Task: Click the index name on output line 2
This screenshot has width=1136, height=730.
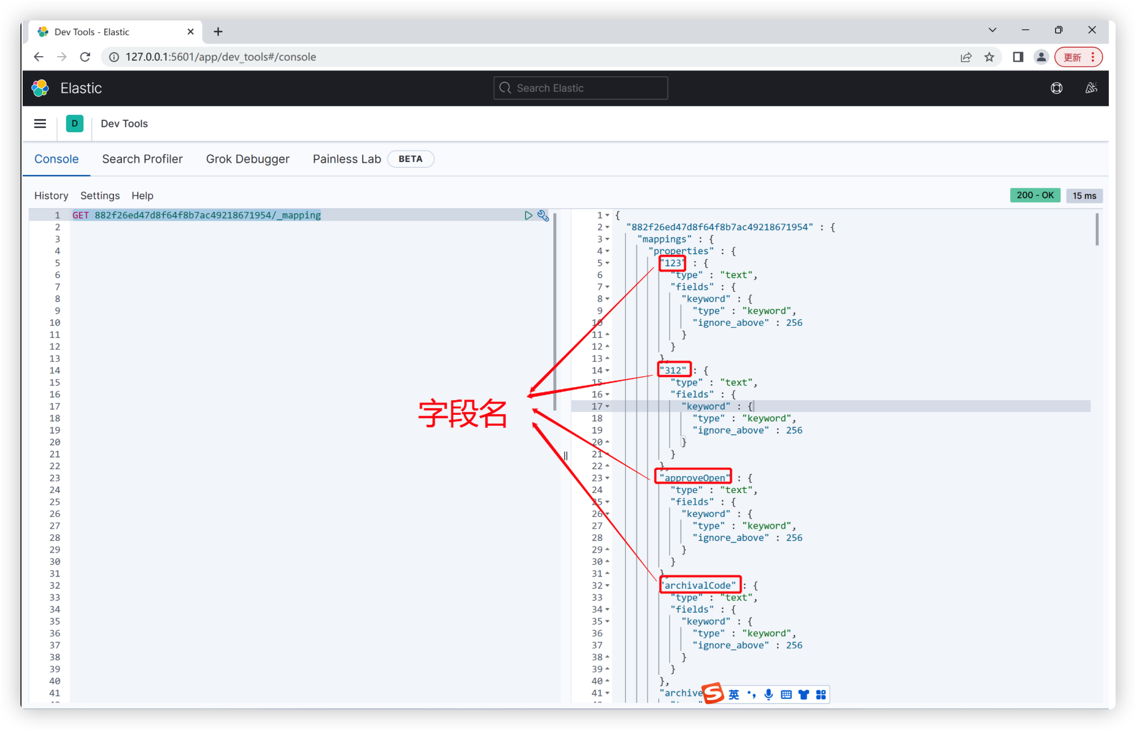Action: (x=719, y=227)
